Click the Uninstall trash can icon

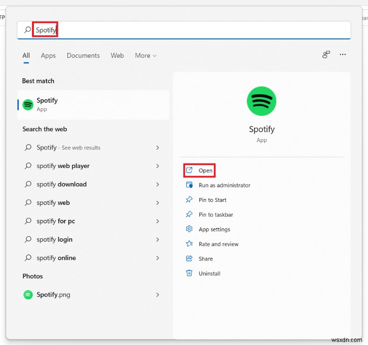[189, 273]
